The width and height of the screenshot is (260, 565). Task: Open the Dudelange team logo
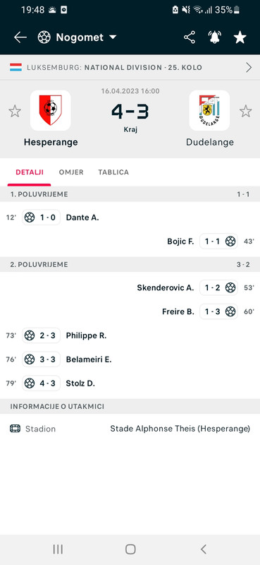coord(209,110)
